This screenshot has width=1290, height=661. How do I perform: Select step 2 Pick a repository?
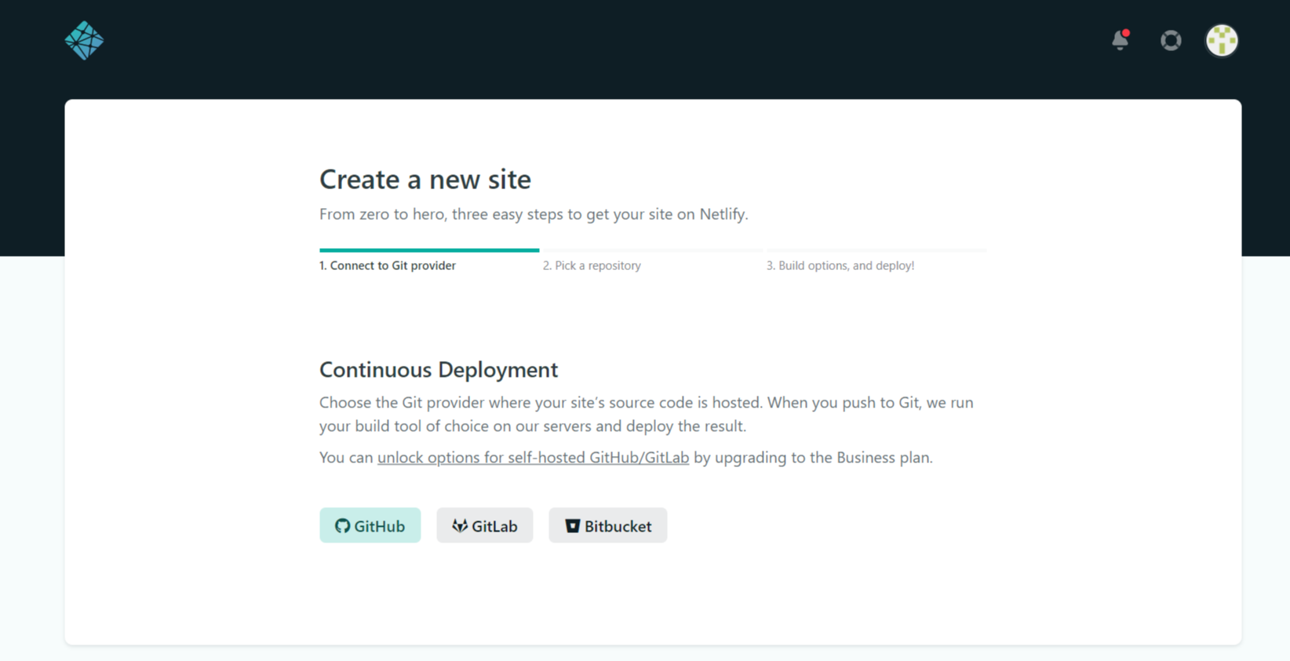point(592,265)
